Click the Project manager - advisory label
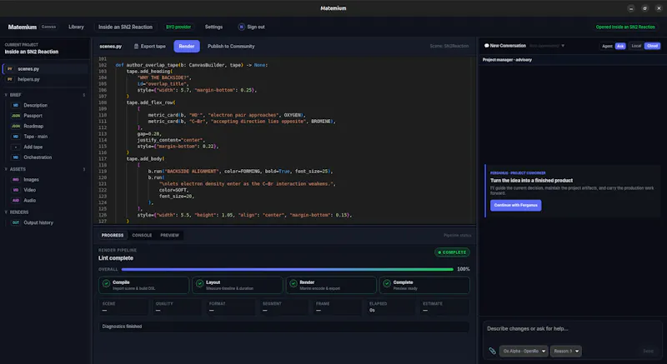 click(x=507, y=60)
